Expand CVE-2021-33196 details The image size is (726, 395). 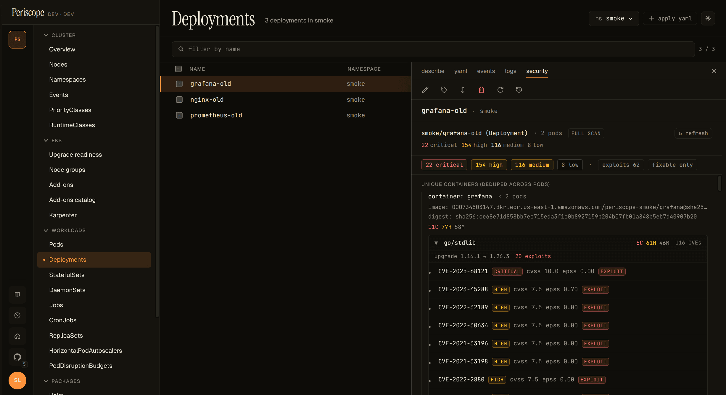pyautogui.click(x=430, y=344)
